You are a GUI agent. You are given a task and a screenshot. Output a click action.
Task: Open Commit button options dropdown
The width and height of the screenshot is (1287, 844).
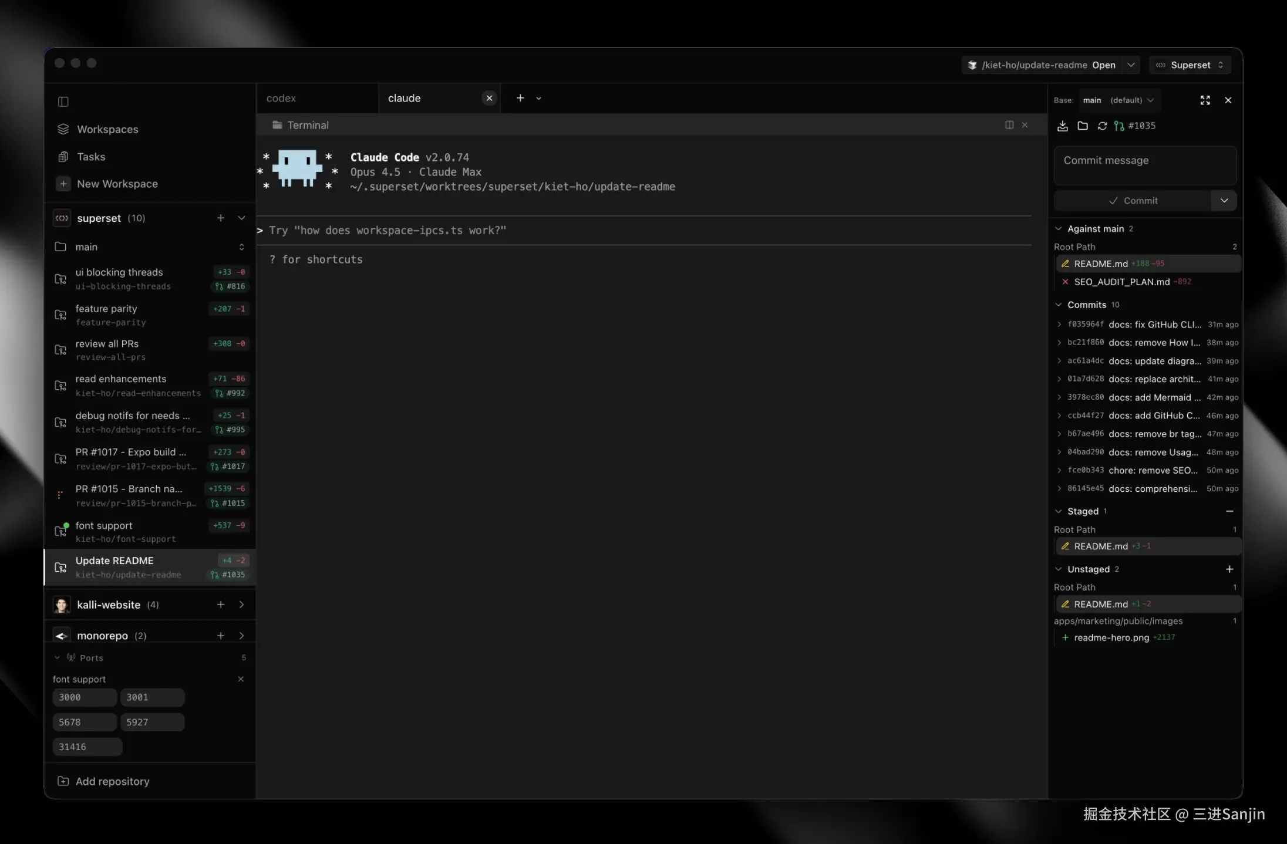point(1224,201)
